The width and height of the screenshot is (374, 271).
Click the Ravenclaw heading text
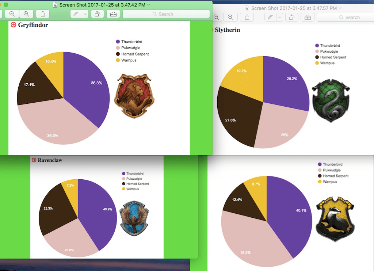pyautogui.click(x=50, y=160)
